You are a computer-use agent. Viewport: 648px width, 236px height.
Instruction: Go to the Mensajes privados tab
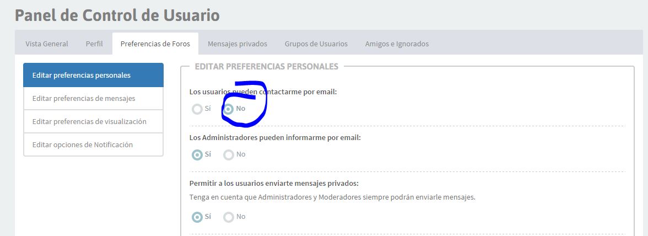[237, 44]
